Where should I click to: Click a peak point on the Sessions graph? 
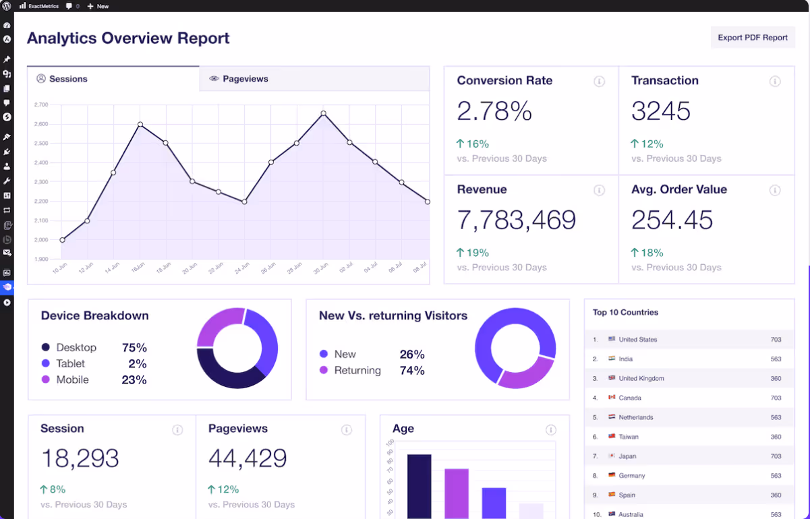(322, 115)
